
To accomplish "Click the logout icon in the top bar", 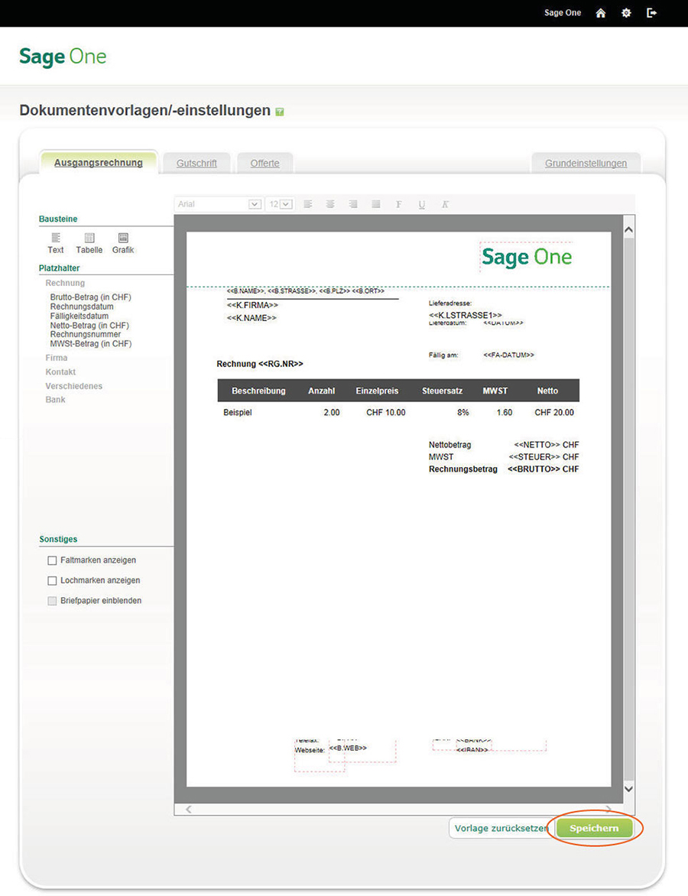I will tap(651, 12).
